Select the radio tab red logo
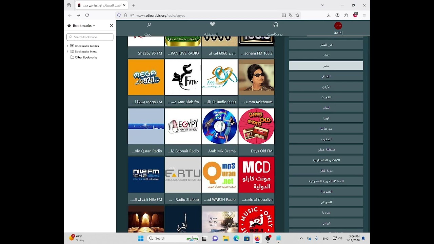The height and width of the screenshot is (244, 434). point(338,25)
